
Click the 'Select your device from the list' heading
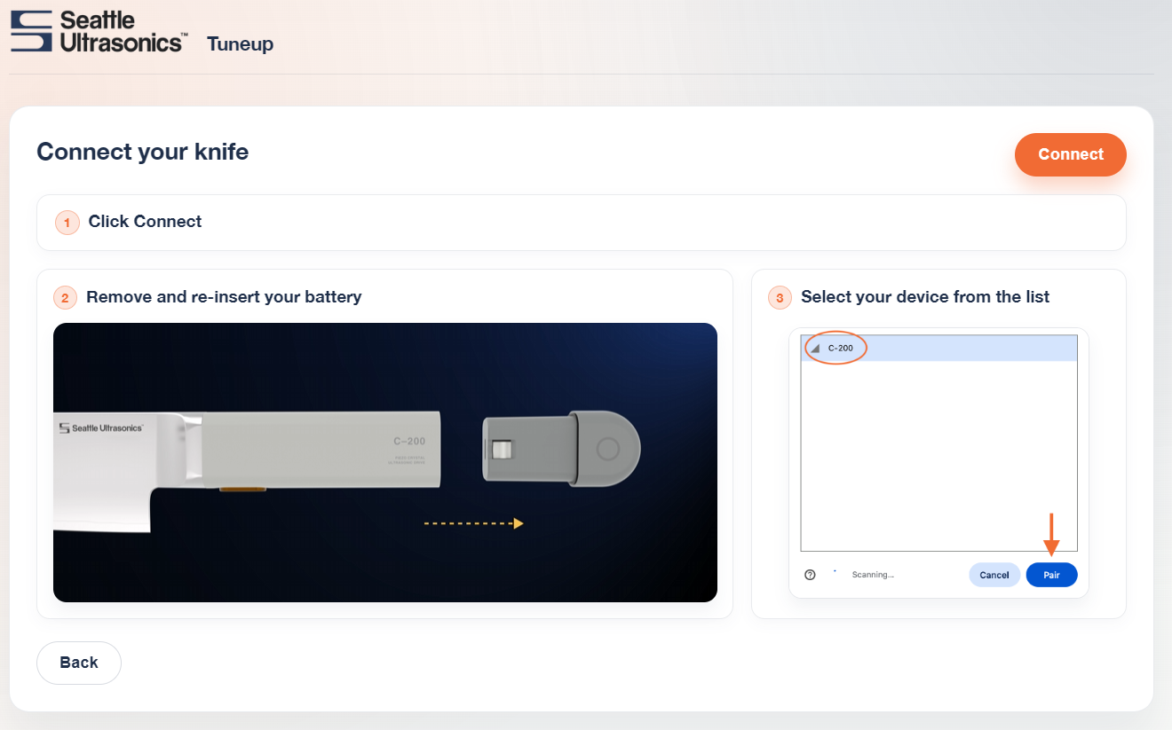pyautogui.click(x=924, y=297)
